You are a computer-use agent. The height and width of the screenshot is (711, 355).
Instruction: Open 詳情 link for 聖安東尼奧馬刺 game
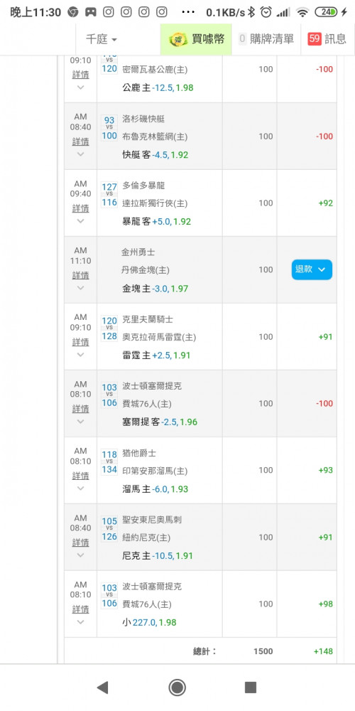tap(81, 542)
